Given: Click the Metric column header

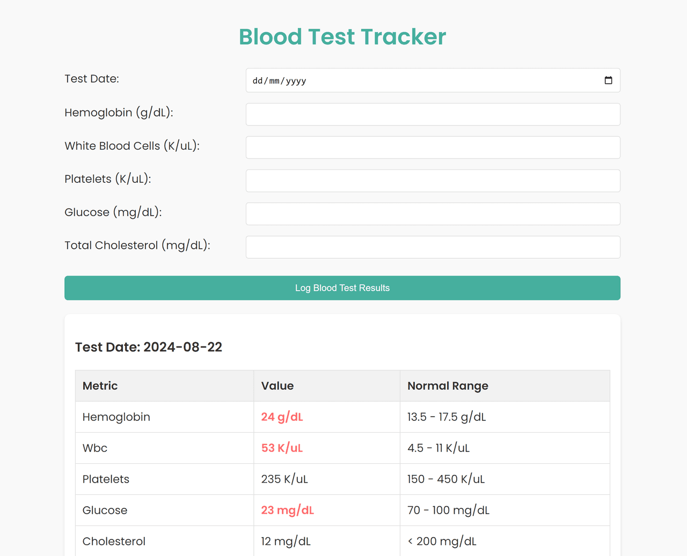Looking at the screenshot, I should pos(100,386).
